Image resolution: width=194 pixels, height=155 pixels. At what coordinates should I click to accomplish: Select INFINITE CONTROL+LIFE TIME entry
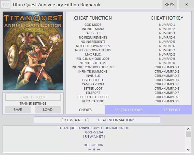pos(93,67)
